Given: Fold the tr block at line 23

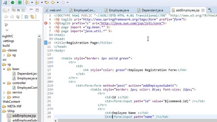Looking at the screenshot, I should tap(52, 93).
